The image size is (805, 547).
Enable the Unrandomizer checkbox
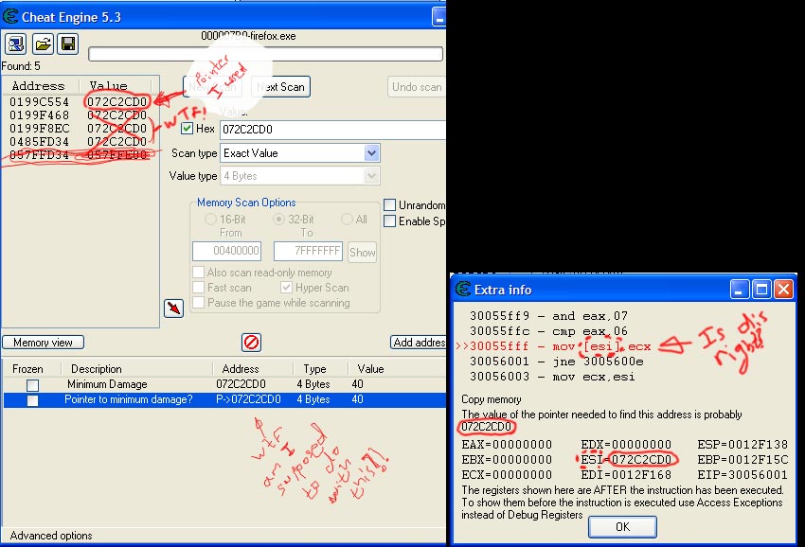point(390,205)
